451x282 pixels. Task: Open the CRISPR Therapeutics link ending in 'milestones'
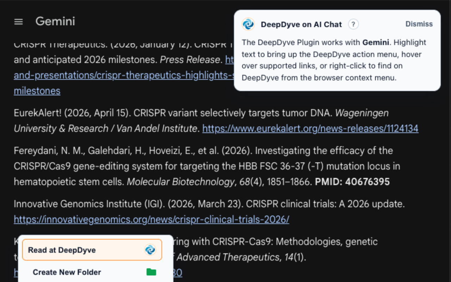37,91
